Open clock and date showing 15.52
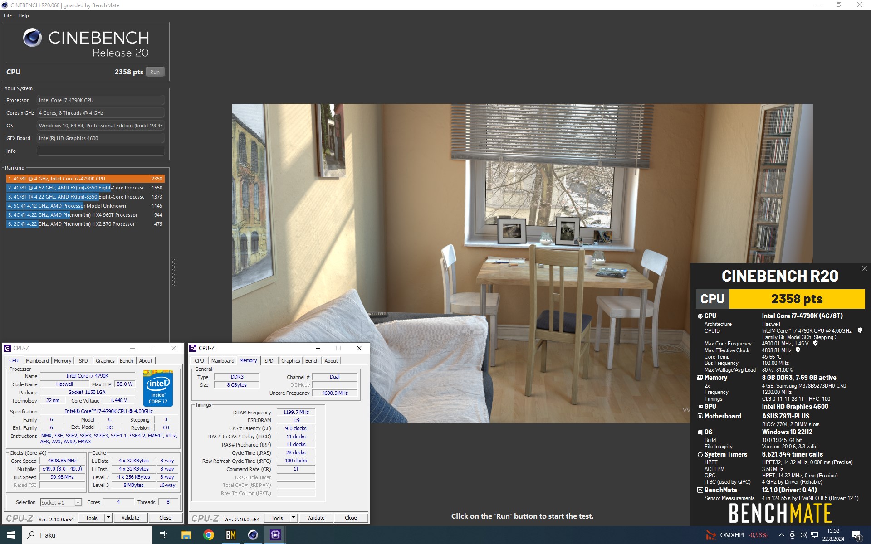Viewport: 871px width, 544px height. (x=833, y=535)
